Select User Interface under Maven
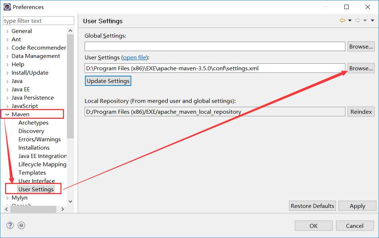Viewport: 379px width, 238px height. [37, 181]
